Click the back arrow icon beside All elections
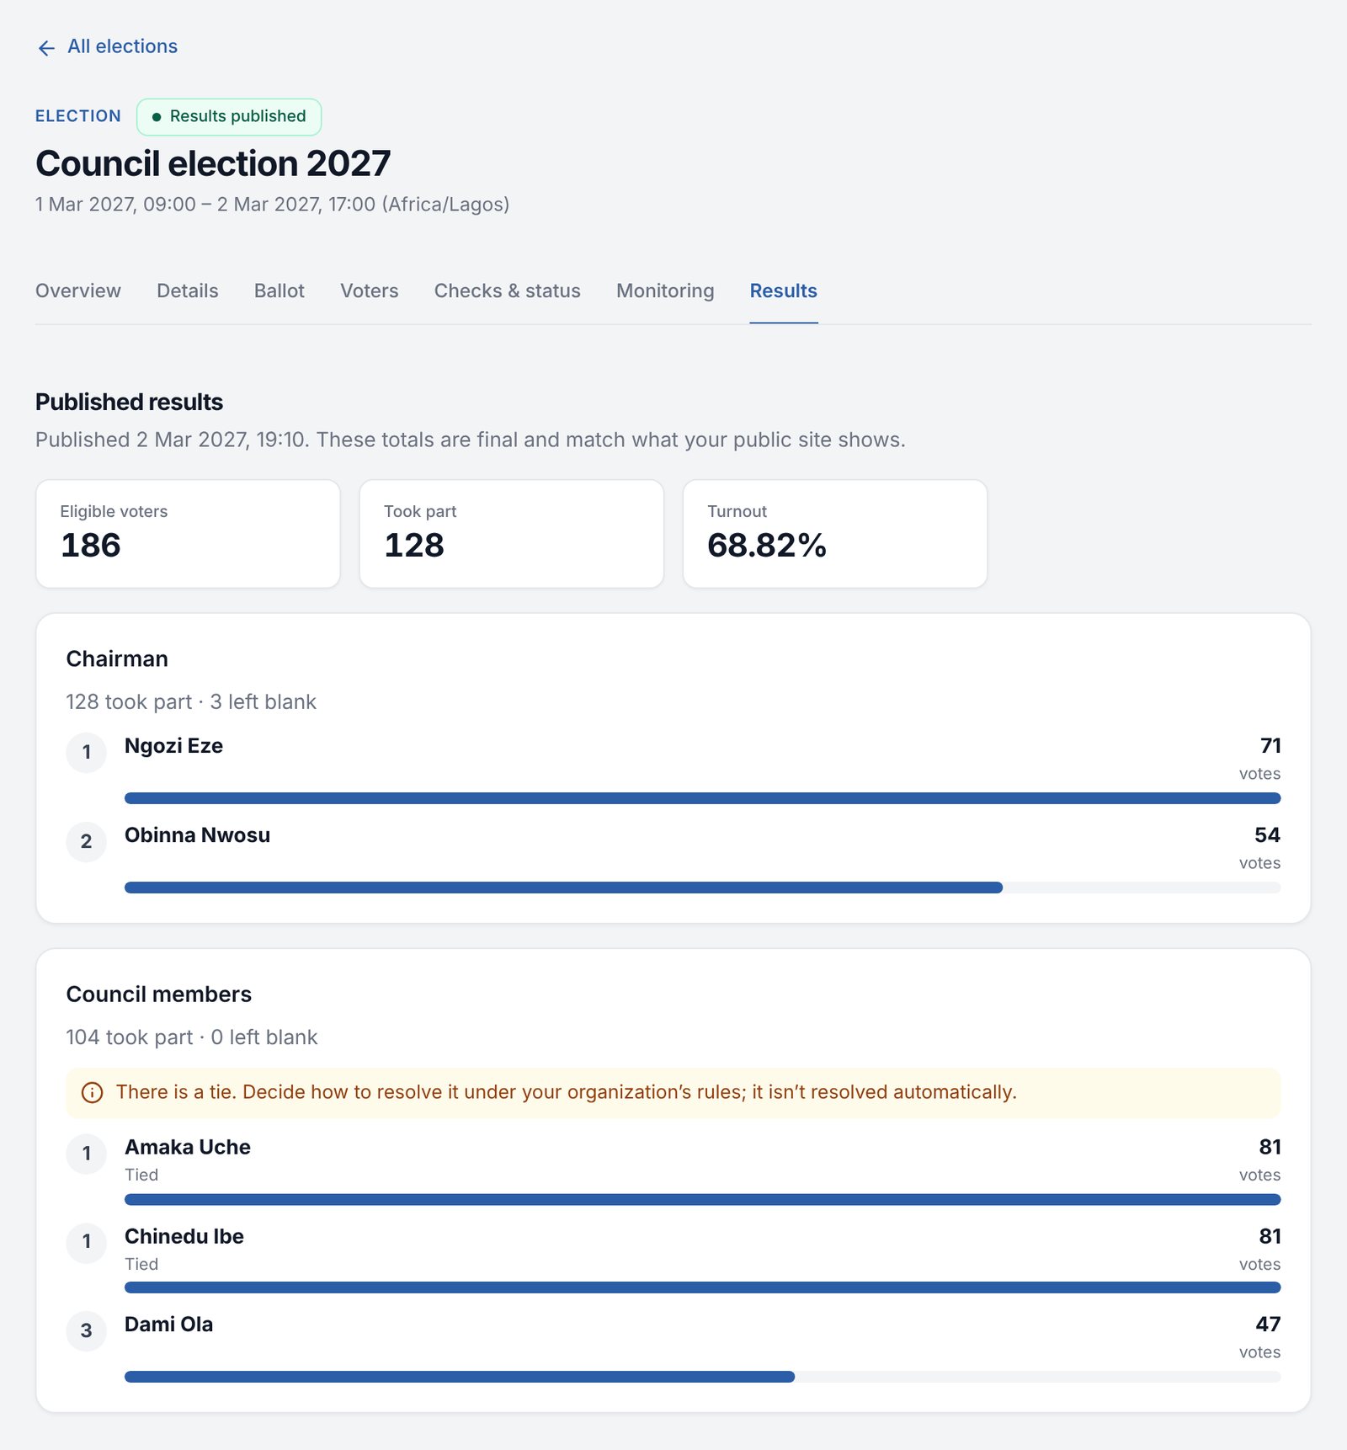This screenshot has height=1450, width=1347. point(46,48)
